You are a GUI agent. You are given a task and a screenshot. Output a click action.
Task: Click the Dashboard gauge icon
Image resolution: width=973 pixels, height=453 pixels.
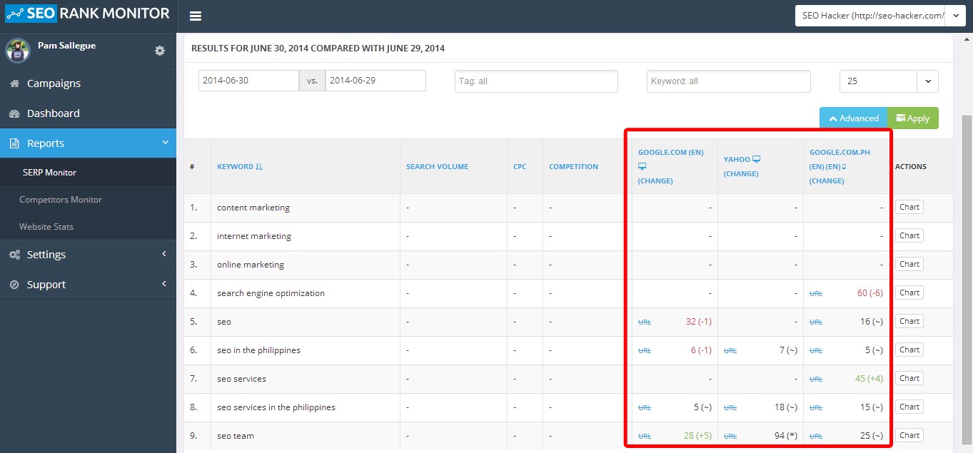pyautogui.click(x=14, y=113)
